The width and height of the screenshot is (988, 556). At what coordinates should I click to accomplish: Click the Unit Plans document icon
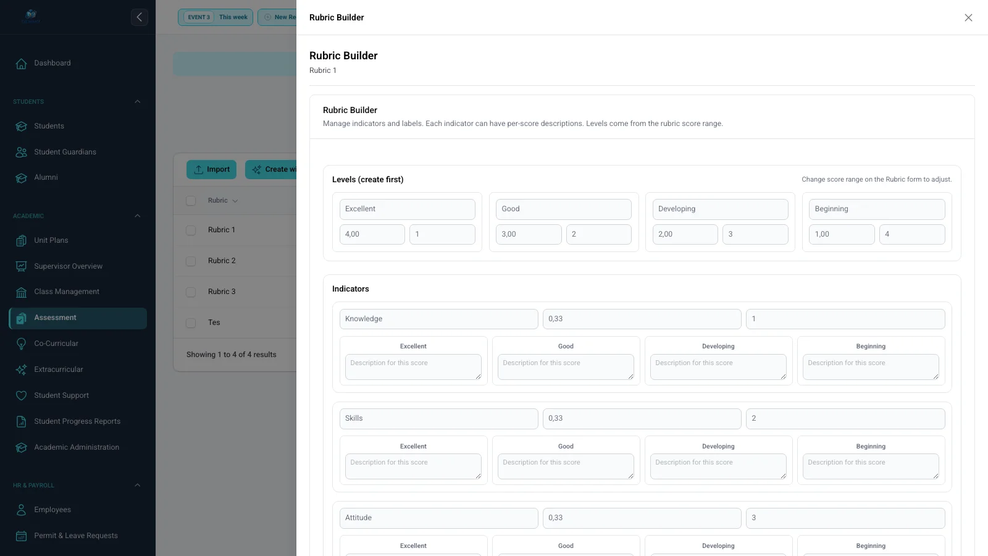click(21, 240)
